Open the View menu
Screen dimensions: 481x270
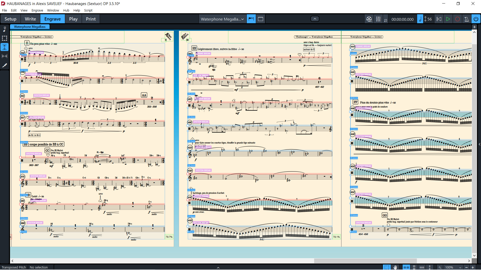pos(24,10)
